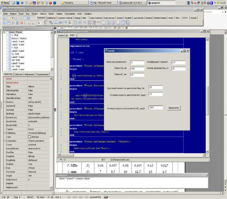Expand the Constraints property group
227x199 pixels.
point(4,141)
